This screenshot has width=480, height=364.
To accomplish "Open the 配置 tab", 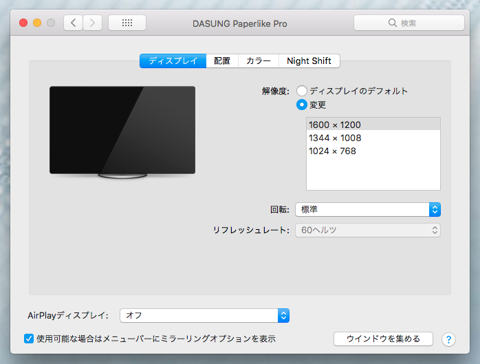I will pos(222,61).
